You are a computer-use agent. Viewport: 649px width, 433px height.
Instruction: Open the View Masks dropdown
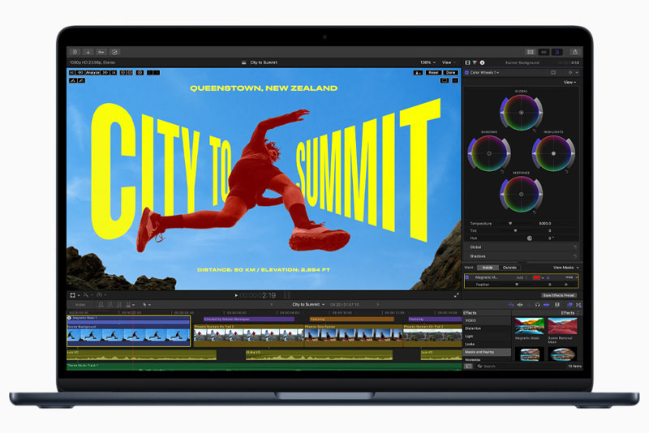[565, 267]
